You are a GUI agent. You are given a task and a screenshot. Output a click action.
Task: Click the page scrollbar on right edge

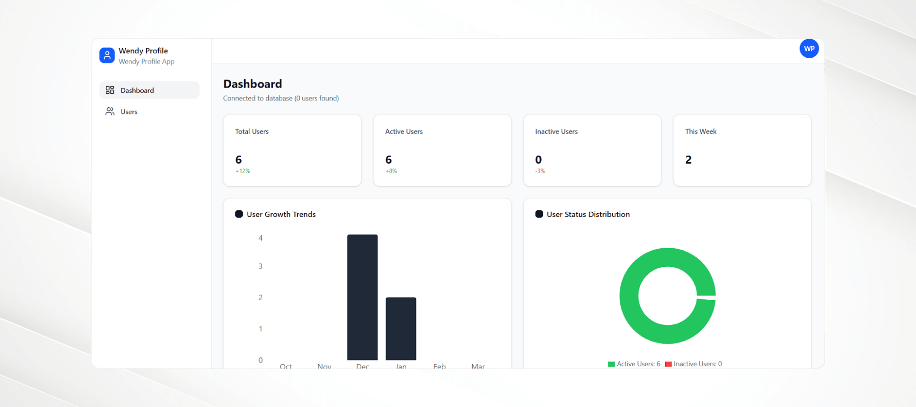pyautogui.click(x=824, y=201)
